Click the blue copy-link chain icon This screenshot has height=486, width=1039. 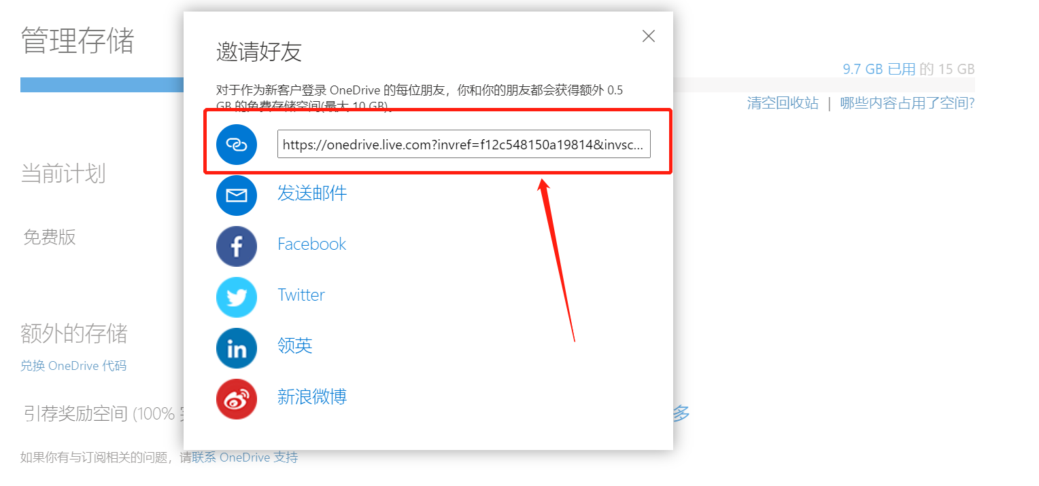tap(237, 145)
